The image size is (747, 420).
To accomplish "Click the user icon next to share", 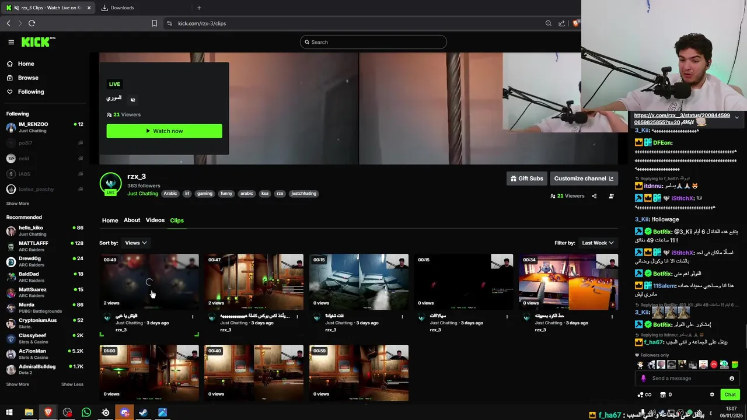I will click(611, 196).
